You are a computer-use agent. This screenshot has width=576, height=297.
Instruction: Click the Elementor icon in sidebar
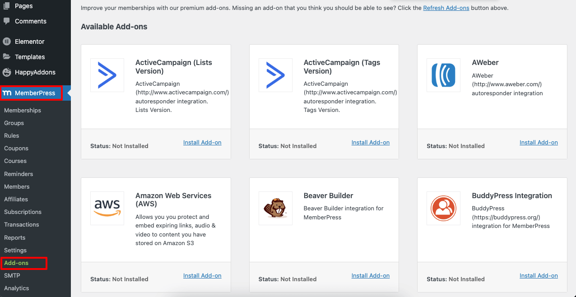tap(7, 42)
